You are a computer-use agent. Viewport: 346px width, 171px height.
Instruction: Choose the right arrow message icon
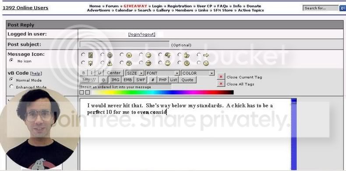pos(206,55)
